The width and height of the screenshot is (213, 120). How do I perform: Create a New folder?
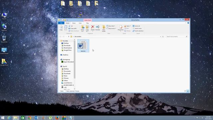point(104,28)
